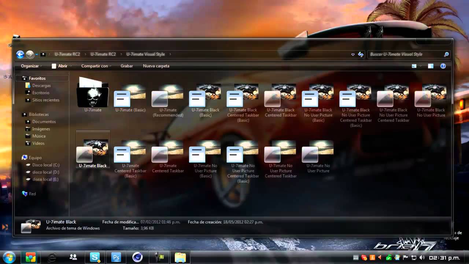Click the taskbar clock showing 02:31 p.m.
The width and height of the screenshot is (469, 264).
click(444, 257)
